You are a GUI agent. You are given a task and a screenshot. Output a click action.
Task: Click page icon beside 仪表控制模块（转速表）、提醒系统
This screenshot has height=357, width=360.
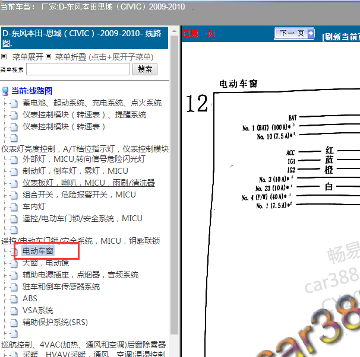point(14,115)
